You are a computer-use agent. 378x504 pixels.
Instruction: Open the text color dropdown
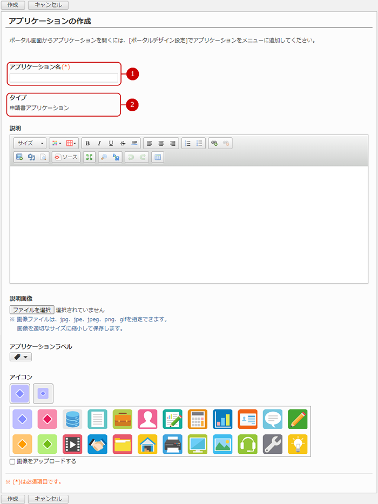coord(56,143)
